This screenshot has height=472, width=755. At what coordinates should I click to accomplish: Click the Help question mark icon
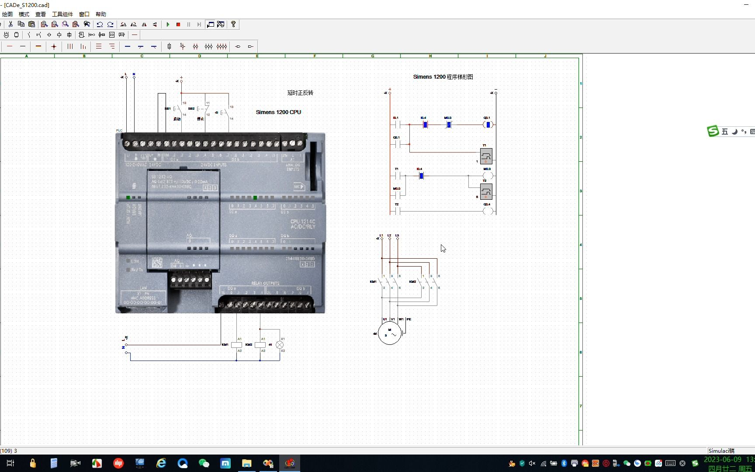click(x=233, y=24)
